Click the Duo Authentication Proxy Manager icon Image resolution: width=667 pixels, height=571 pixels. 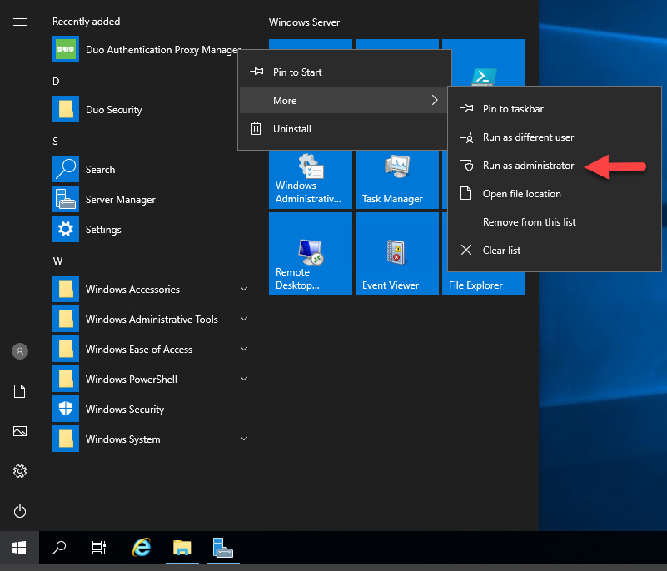pyautogui.click(x=66, y=49)
